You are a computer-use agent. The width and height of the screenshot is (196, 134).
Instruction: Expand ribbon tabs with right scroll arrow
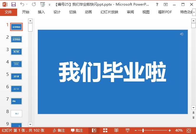coord(193,12)
